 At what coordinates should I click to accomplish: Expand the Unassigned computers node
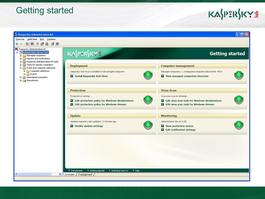(21, 77)
